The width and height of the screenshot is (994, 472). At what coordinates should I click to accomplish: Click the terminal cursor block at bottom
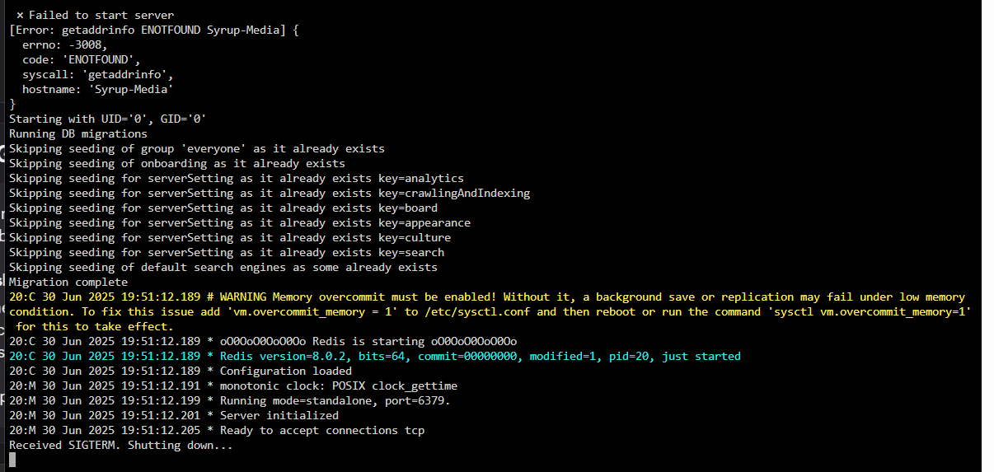12,460
